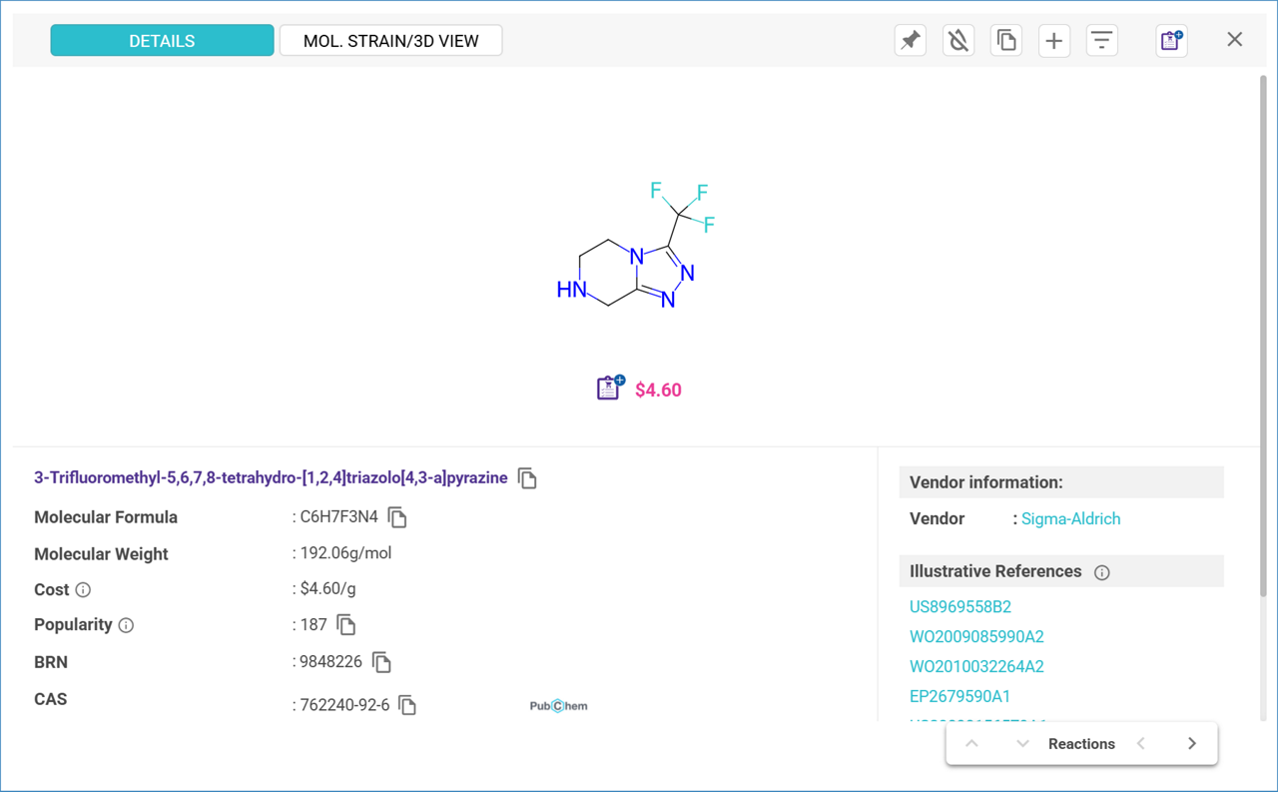Viewport: 1278px width, 792px height.
Task: Click the plus icon in top toolbar
Action: pos(1053,41)
